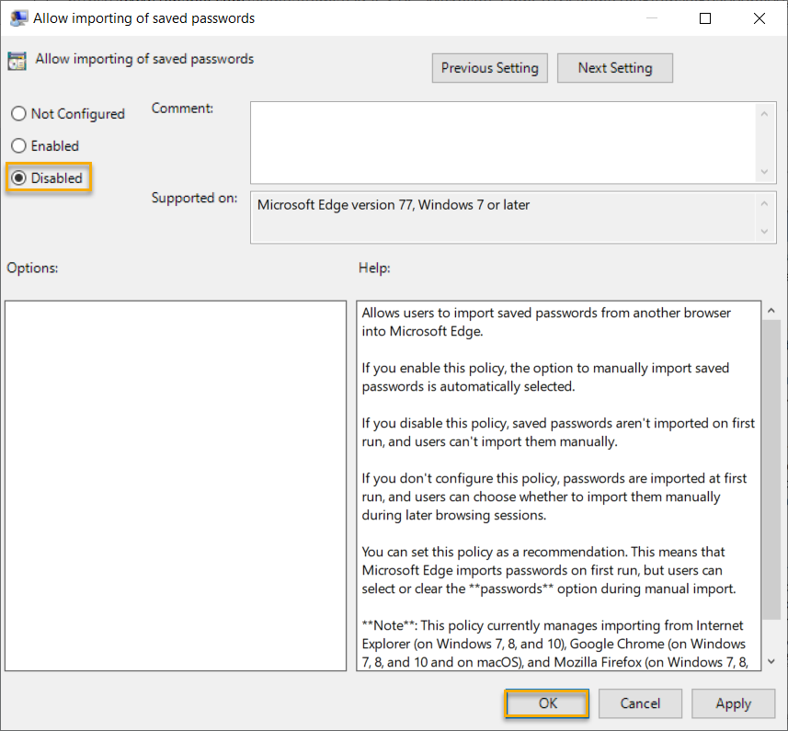Image resolution: width=788 pixels, height=731 pixels.
Task: Select the Disabled radio button
Action: 19,177
